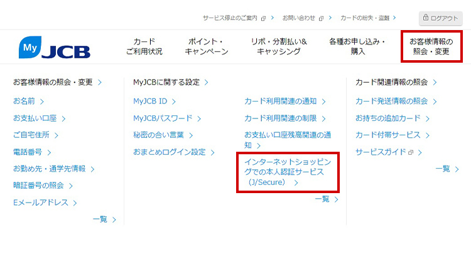471x274 pixels.
Task: Open 暗証番号の照会 link
Action: click(x=38, y=186)
